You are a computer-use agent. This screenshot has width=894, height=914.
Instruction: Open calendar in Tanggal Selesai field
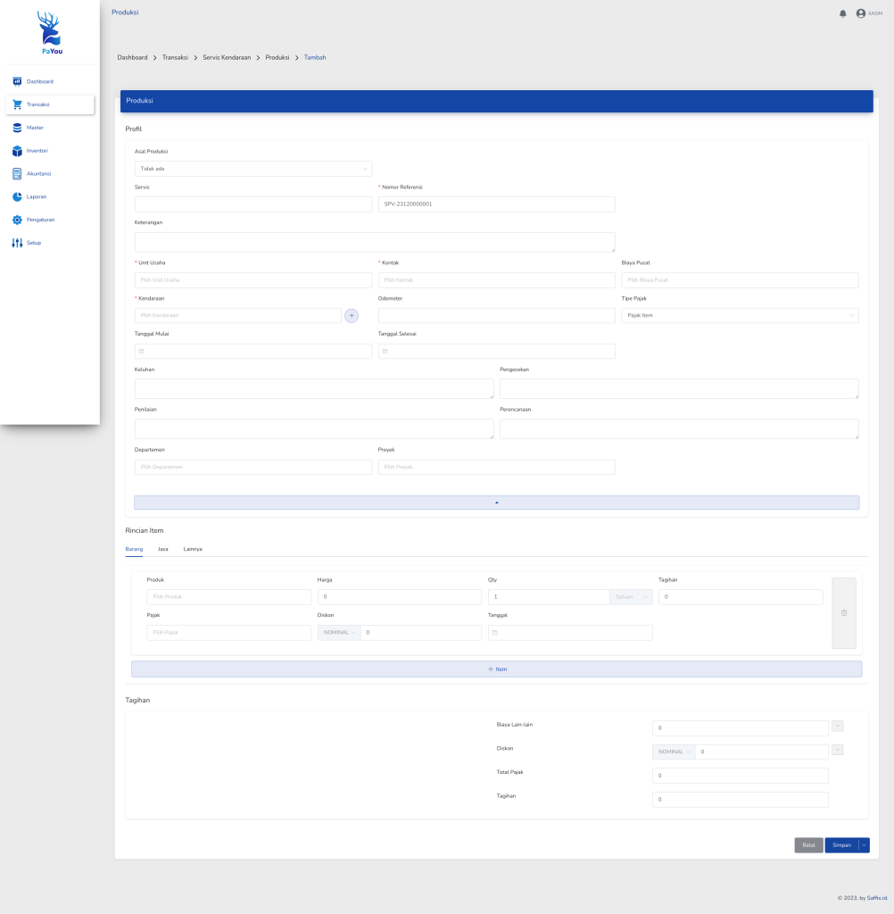point(385,352)
